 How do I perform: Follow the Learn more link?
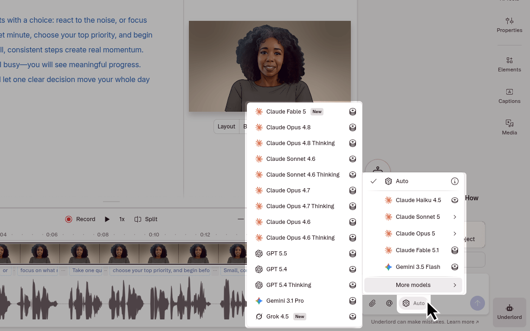pos(462,322)
